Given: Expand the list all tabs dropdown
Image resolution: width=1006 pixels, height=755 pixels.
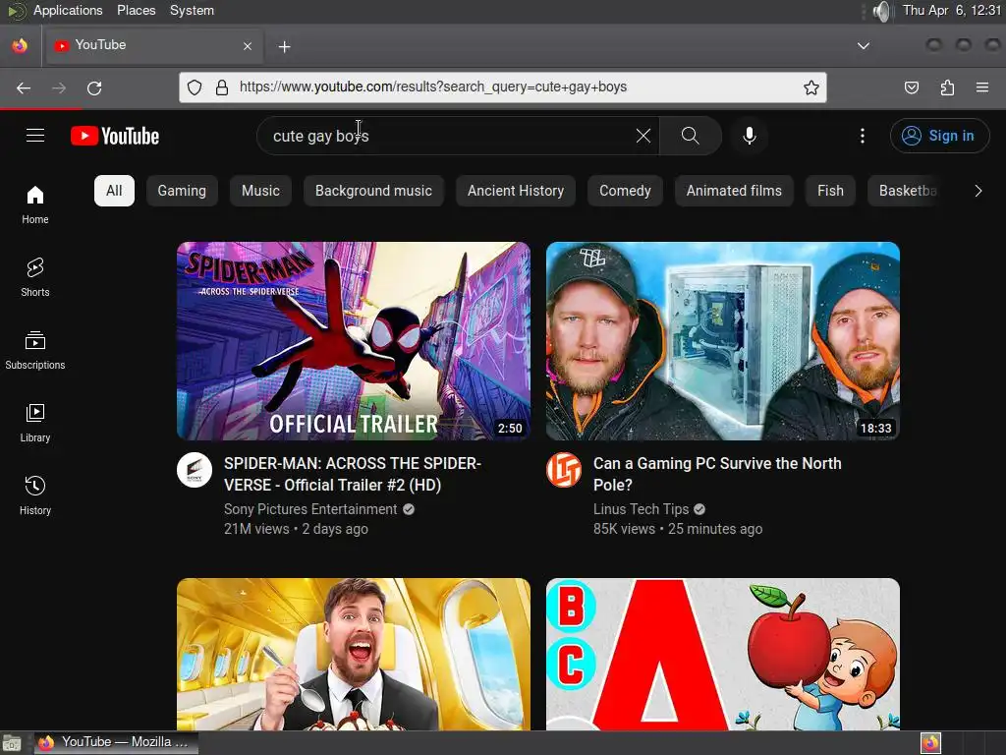Looking at the screenshot, I should pyautogui.click(x=864, y=46).
